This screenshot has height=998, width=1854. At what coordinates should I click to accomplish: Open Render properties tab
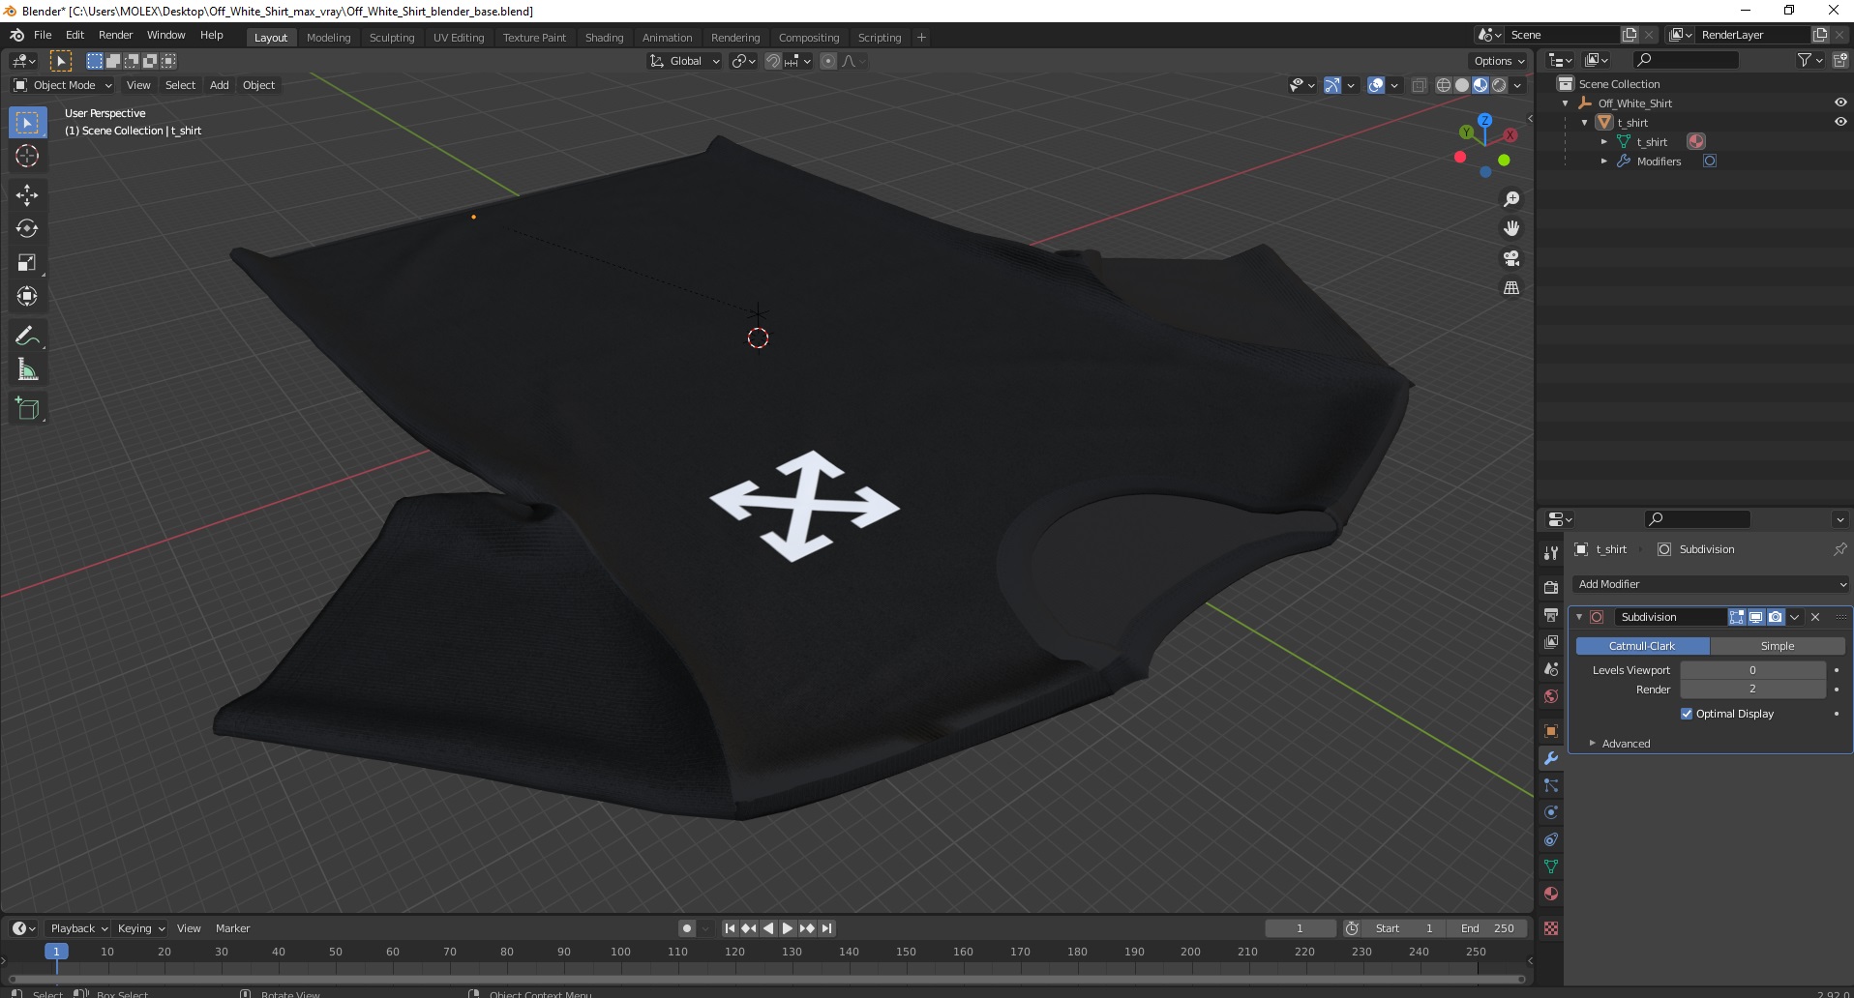click(x=1551, y=588)
